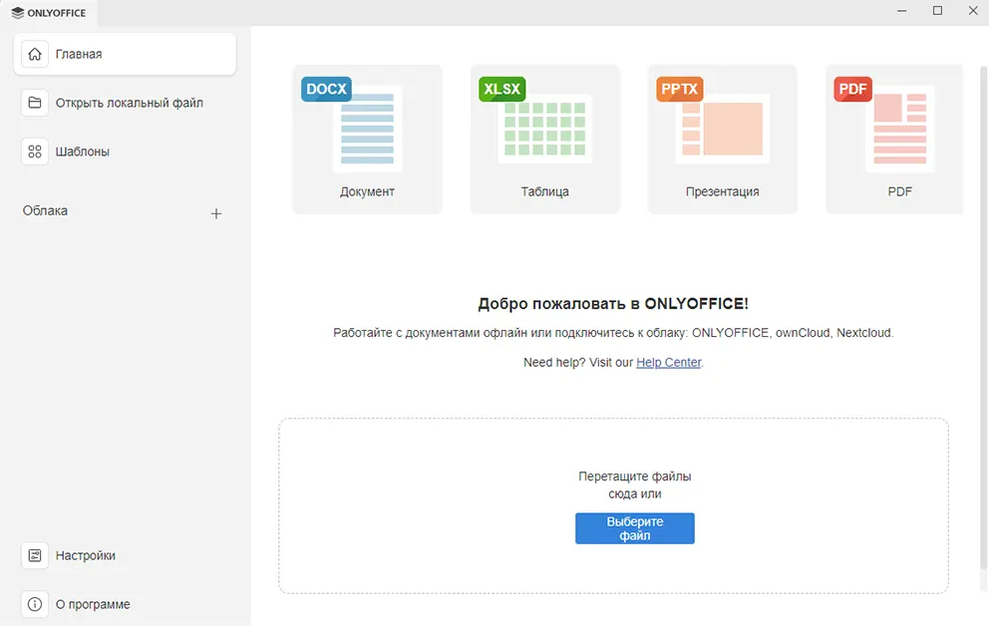Open the Help Center link

click(669, 363)
